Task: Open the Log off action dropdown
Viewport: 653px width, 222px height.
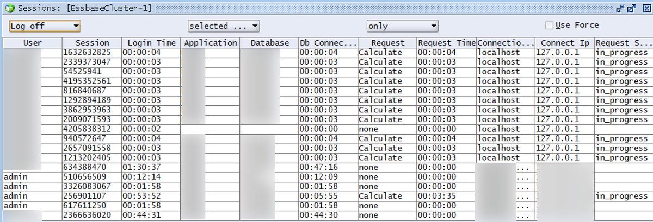Action: pos(45,26)
